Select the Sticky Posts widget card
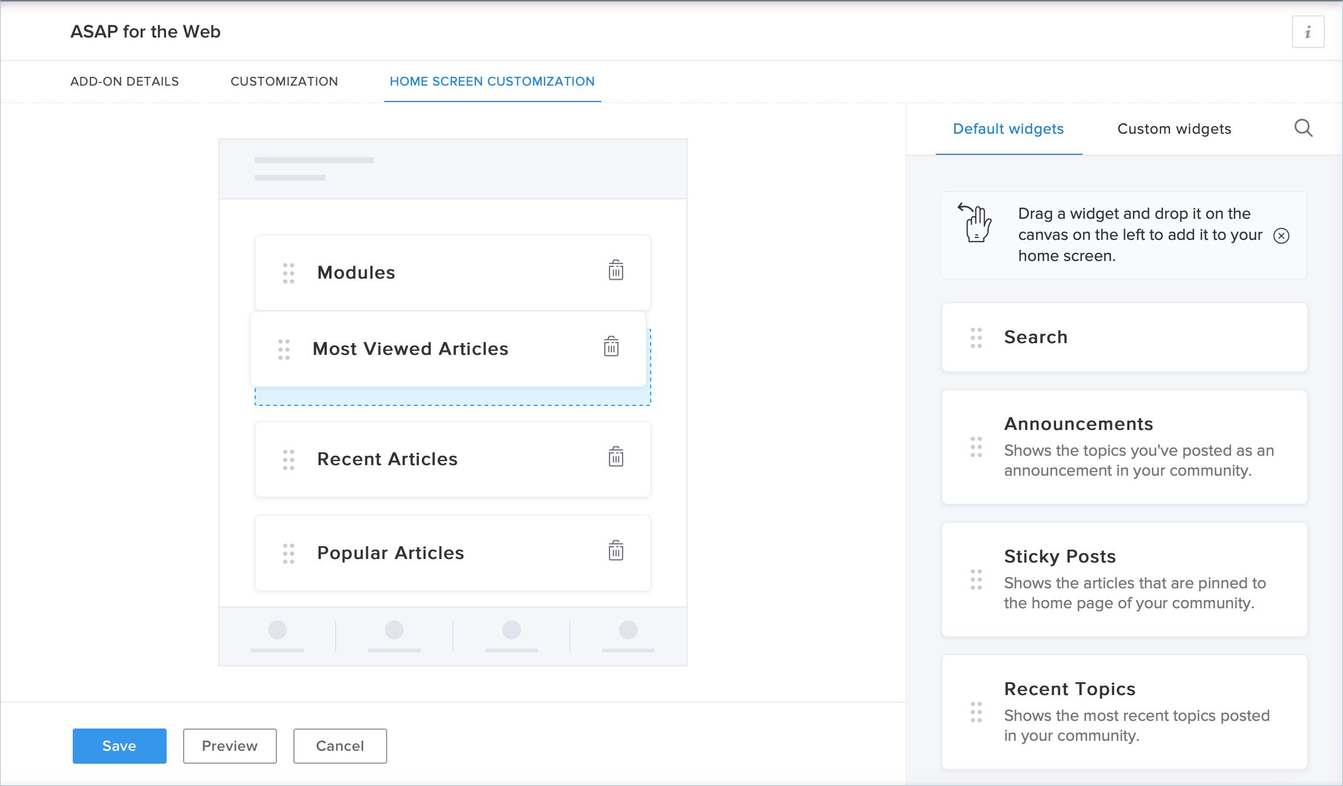The image size is (1343, 786). pos(1124,579)
